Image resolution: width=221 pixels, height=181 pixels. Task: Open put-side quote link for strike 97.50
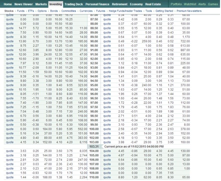pyautogui.click(x=107, y=107)
